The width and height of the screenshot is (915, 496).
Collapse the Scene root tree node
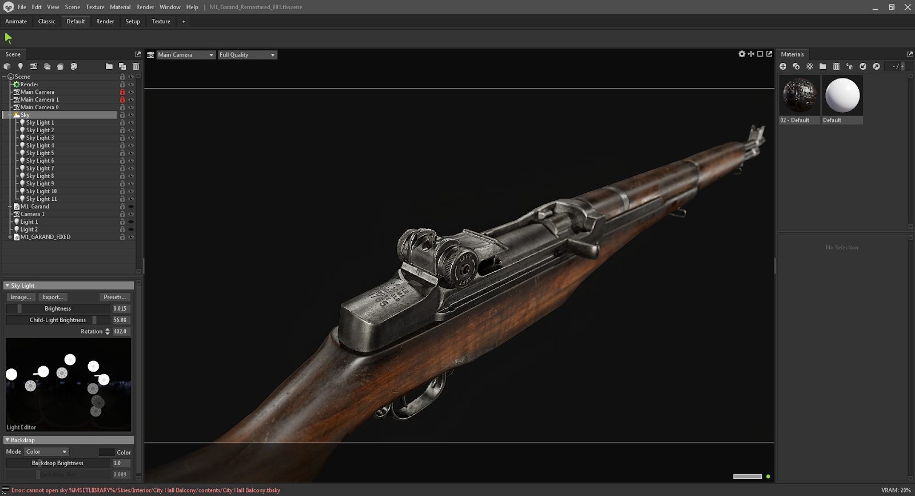pos(5,77)
